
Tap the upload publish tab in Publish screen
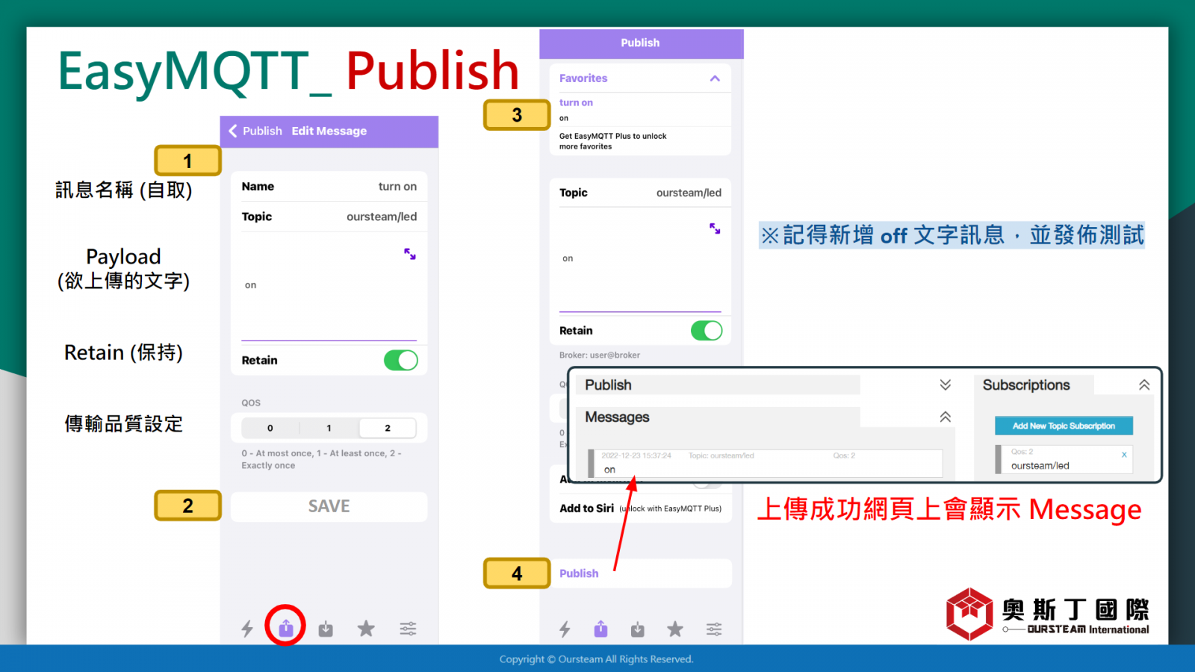click(601, 629)
